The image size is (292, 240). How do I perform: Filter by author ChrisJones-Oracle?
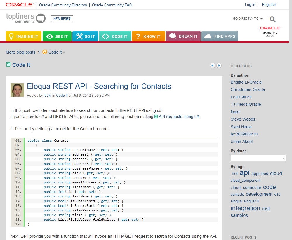coord(248,89)
